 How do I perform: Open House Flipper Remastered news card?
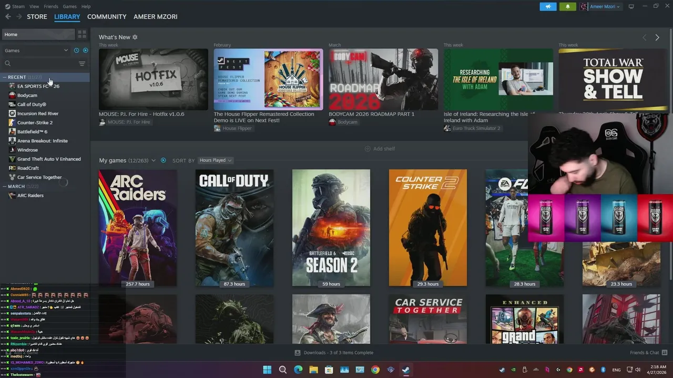[268, 79]
